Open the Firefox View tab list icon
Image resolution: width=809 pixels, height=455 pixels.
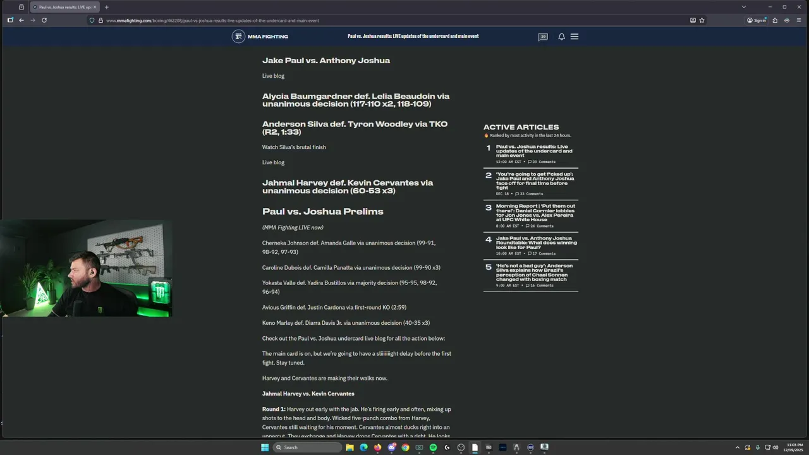click(x=21, y=7)
